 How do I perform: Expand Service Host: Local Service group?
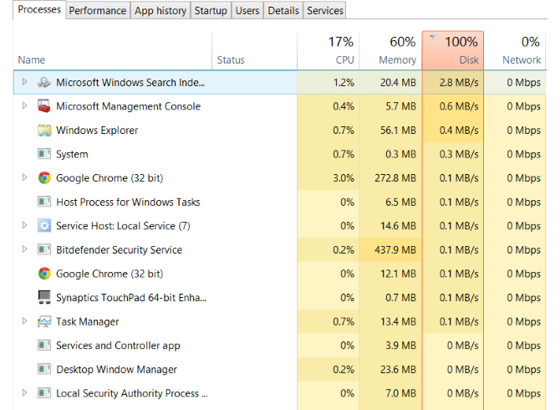click(x=24, y=225)
